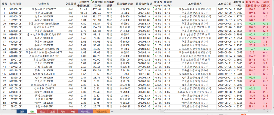Open the 境外相关 sheet tab
Screen dimensions: 274x115
click(x=85, y=111)
